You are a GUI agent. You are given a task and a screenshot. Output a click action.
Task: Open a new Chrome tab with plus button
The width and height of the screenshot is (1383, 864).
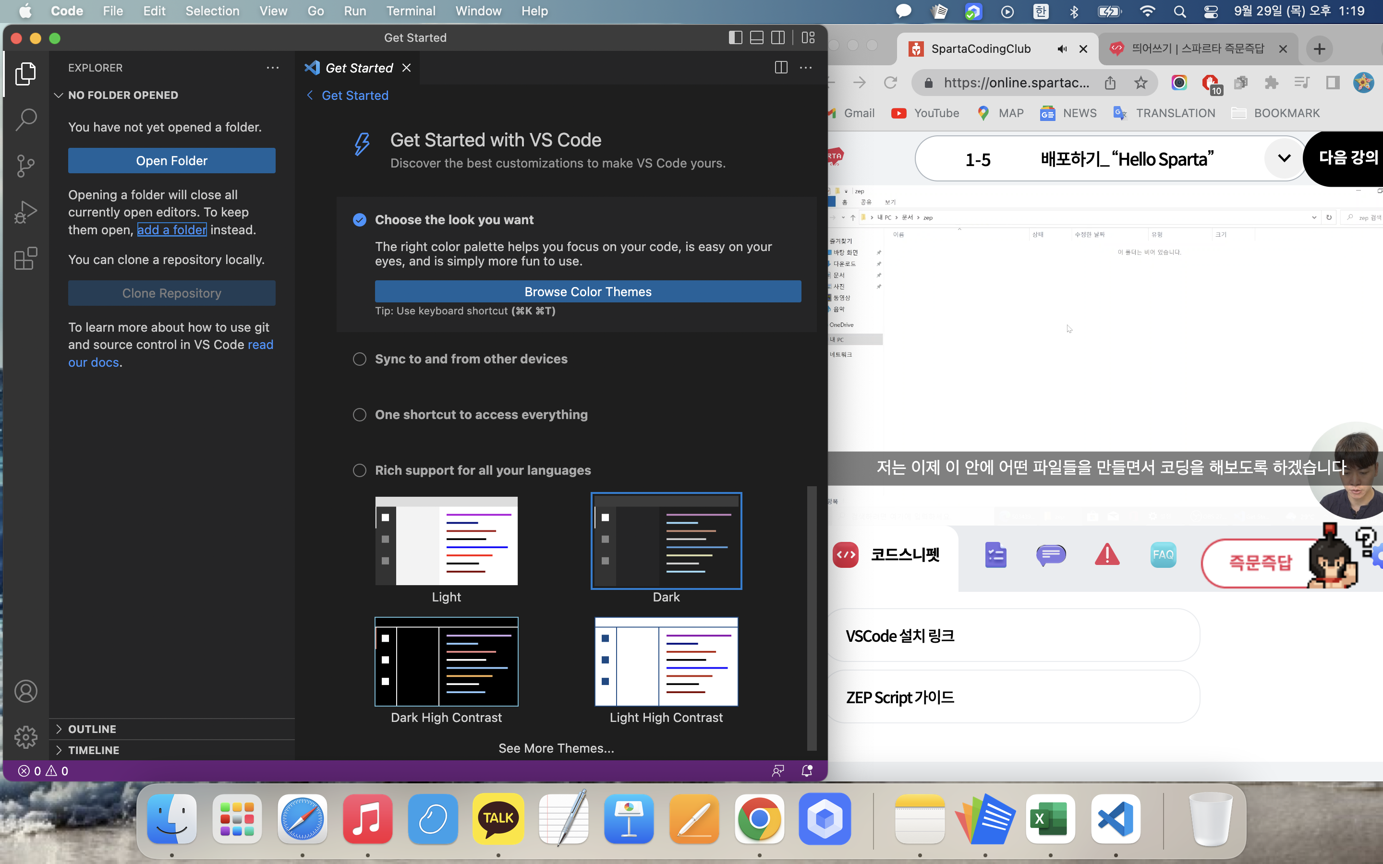[1319, 49]
